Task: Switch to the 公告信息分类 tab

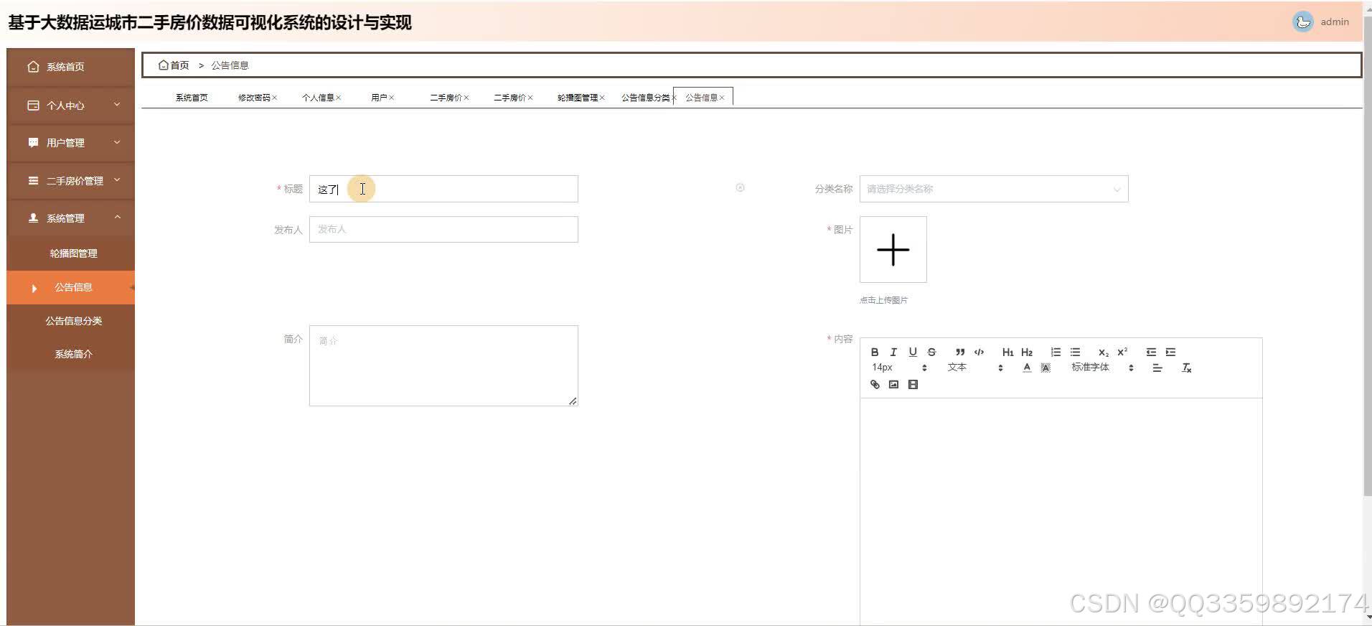Action: [646, 98]
